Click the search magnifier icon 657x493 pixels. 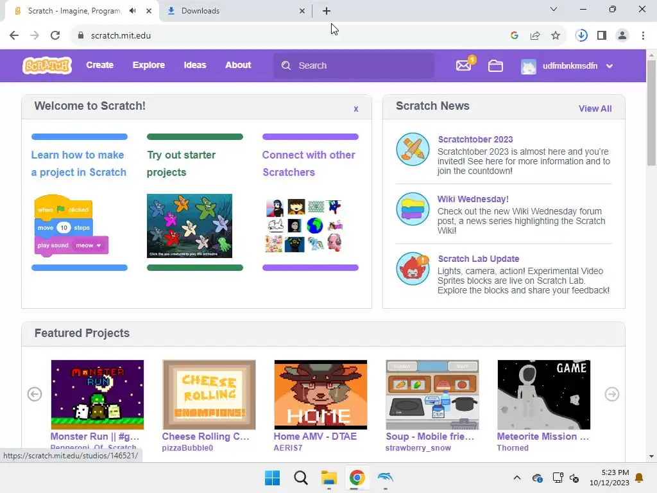tap(286, 65)
